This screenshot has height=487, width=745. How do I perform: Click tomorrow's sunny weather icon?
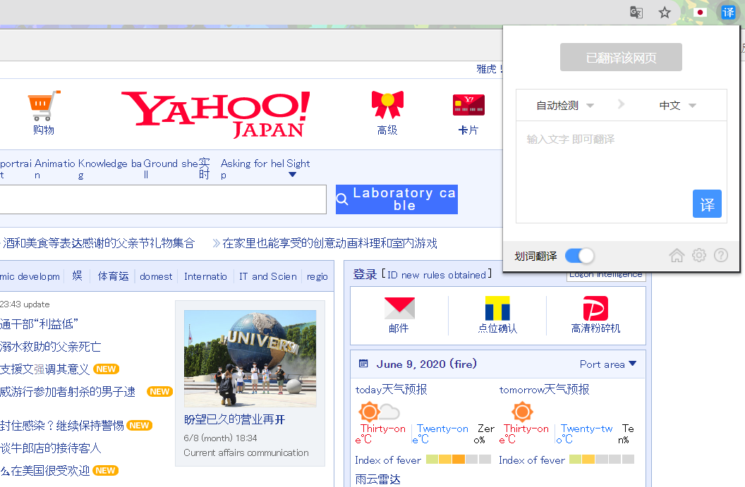click(522, 412)
